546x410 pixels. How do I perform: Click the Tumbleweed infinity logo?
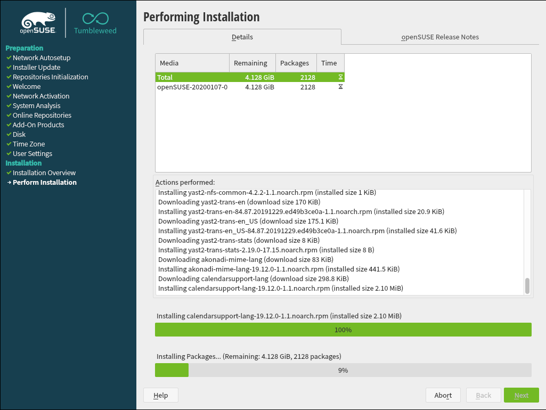point(95,19)
